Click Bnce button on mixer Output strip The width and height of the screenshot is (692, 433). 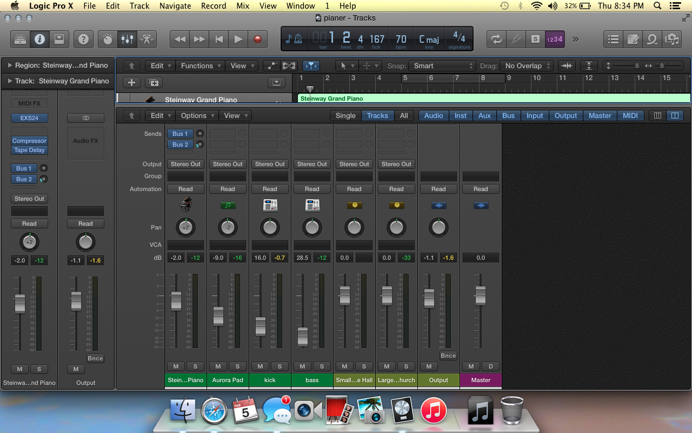[448, 356]
